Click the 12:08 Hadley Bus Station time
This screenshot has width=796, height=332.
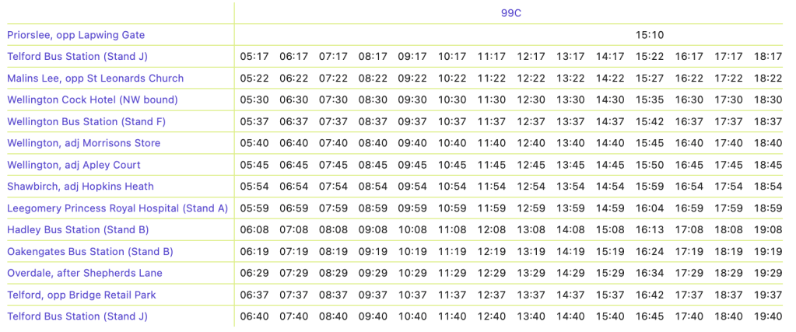point(492,229)
